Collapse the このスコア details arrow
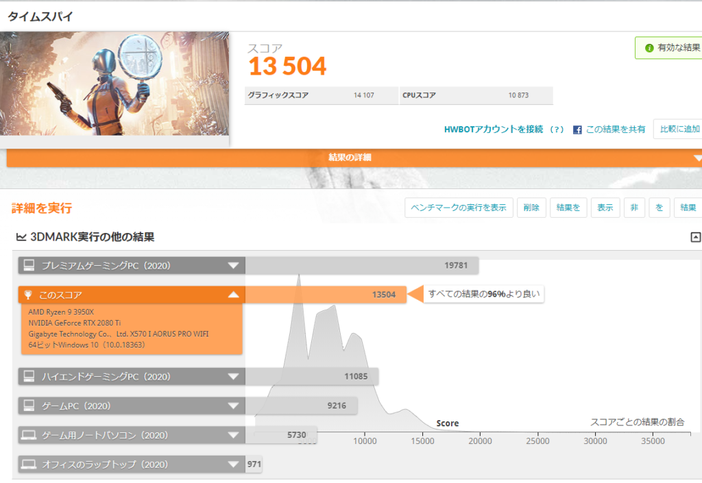The width and height of the screenshot is (702, 483). 233,295
